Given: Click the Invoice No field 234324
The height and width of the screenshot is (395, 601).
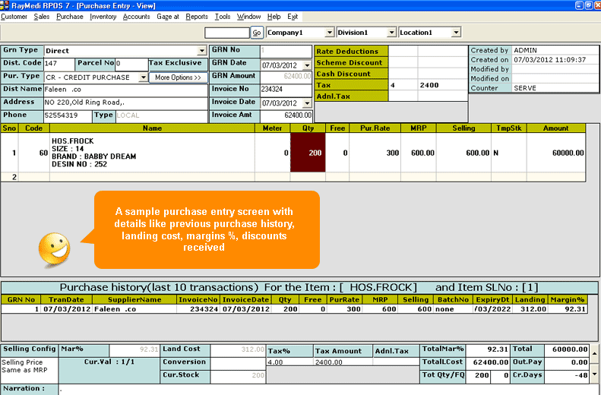Looking at the screenshot, I should coord(286,90).
